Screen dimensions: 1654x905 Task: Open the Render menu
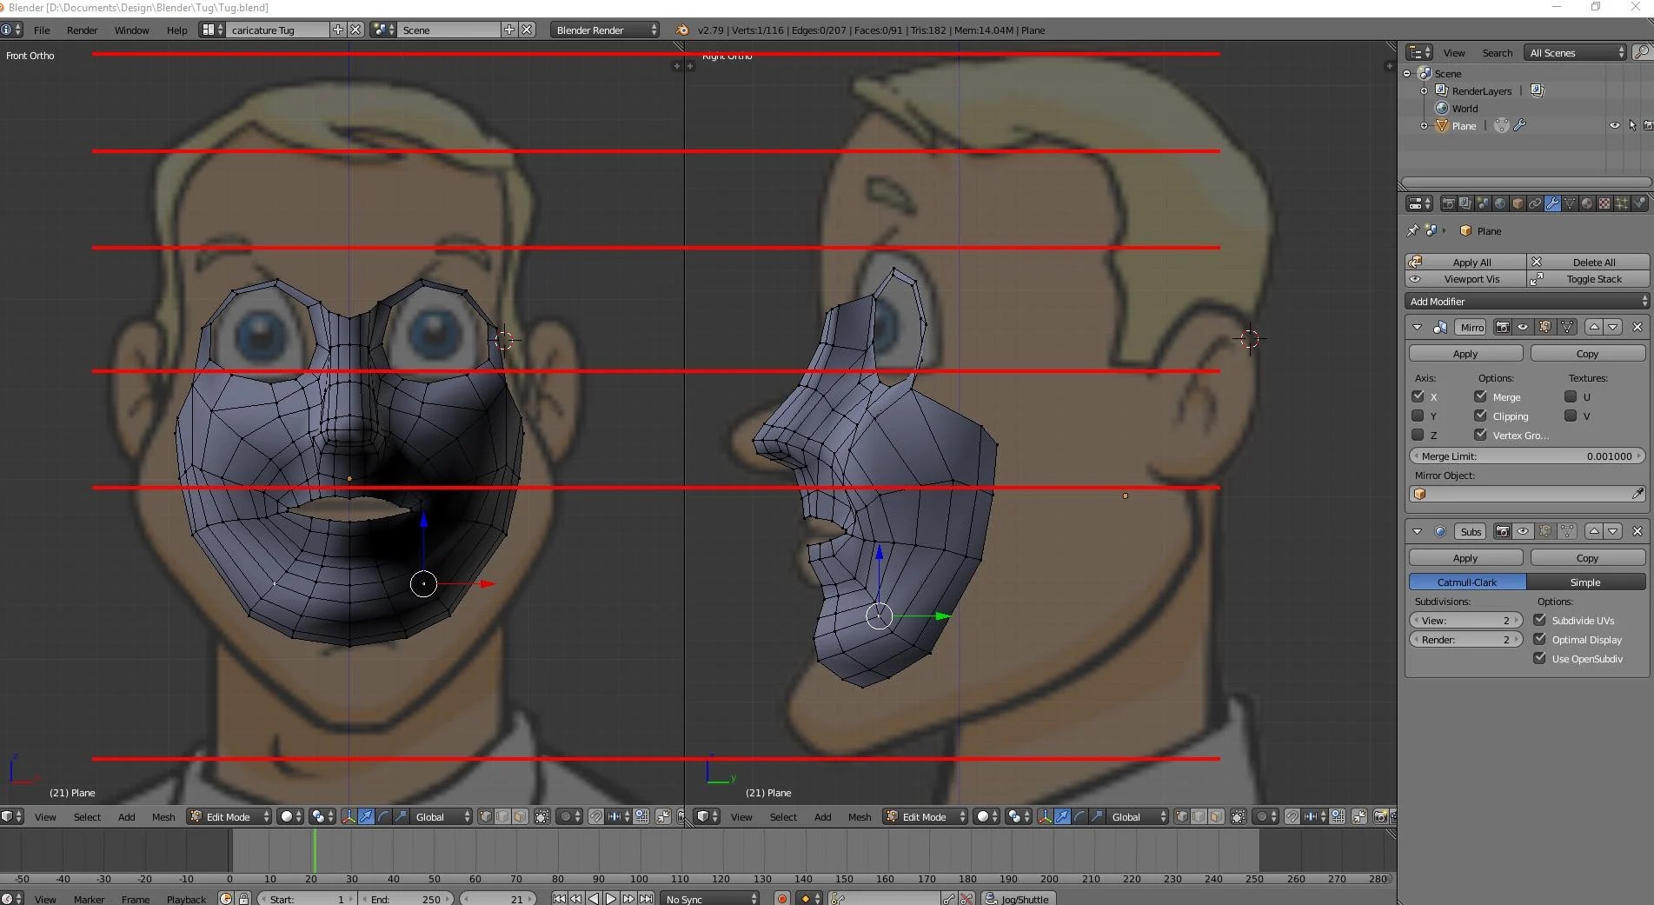[82, 30]
